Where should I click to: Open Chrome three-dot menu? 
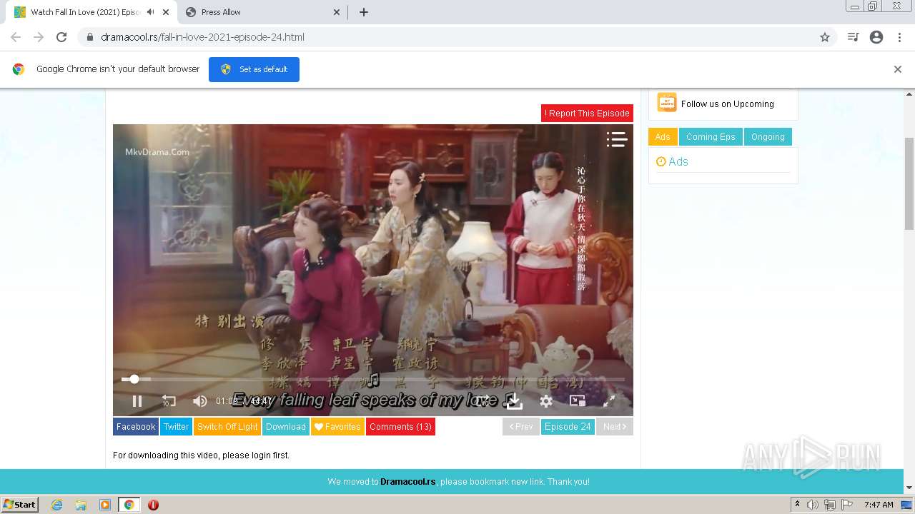pos(899,37)
